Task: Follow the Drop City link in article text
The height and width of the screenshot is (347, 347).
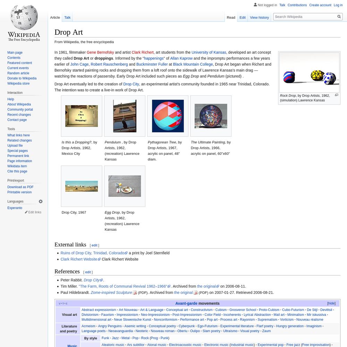Action: pos(131,84)
